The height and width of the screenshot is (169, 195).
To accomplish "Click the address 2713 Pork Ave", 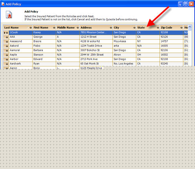I will point(89,59).
